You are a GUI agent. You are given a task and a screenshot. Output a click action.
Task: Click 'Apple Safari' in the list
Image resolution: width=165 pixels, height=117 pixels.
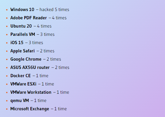pyautogui.click(x=22, y=51)
